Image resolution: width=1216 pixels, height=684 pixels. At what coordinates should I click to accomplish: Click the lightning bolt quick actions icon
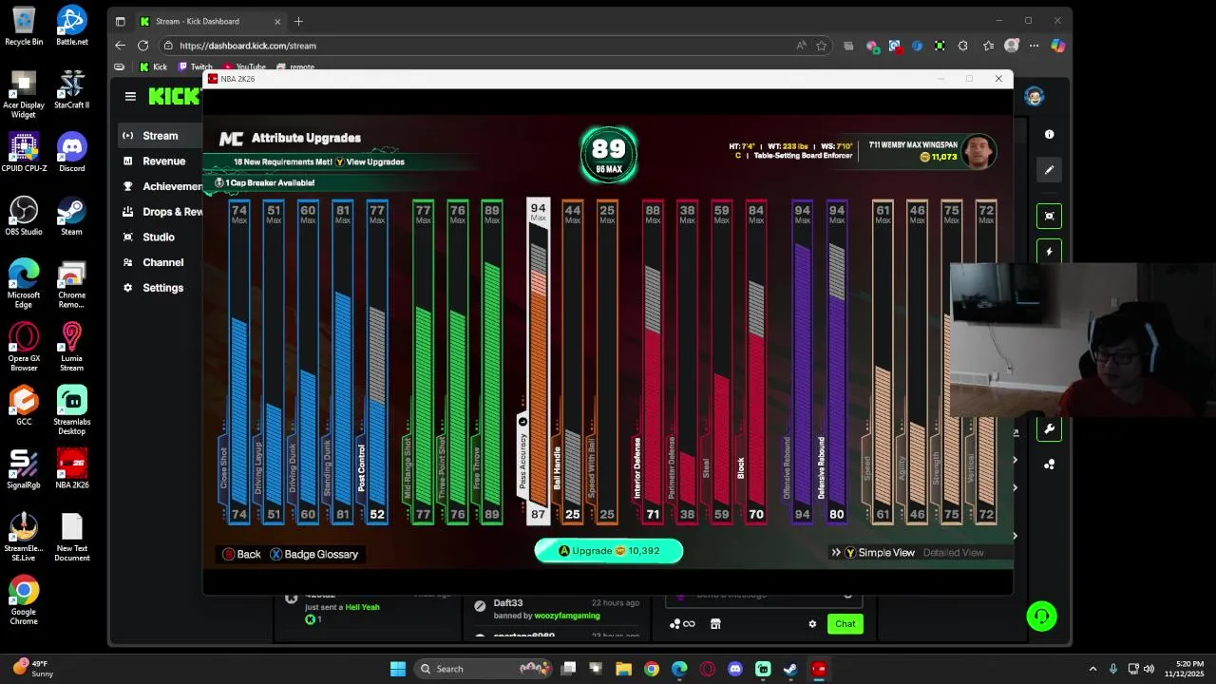click(x=1049, y=252)
